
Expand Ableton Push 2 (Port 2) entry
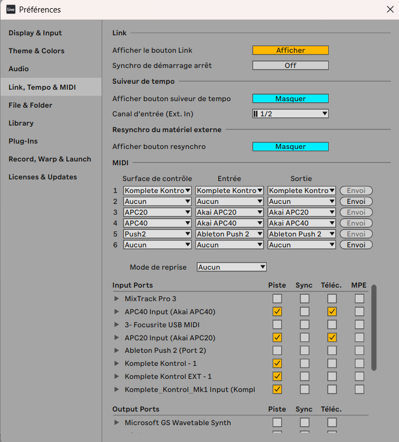(116, 350)
